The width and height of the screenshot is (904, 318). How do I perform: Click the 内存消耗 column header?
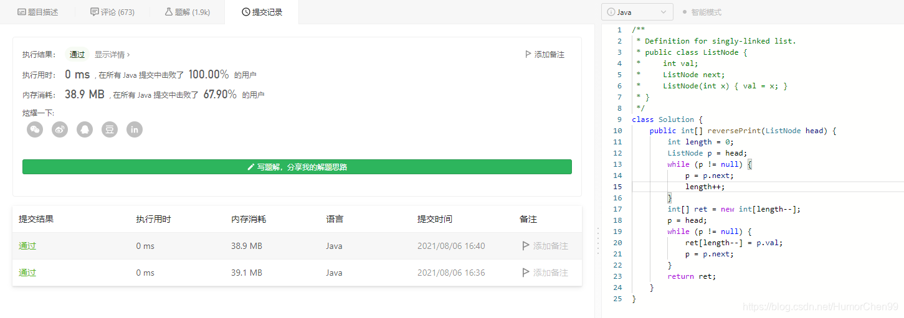(x=249, y=219)
